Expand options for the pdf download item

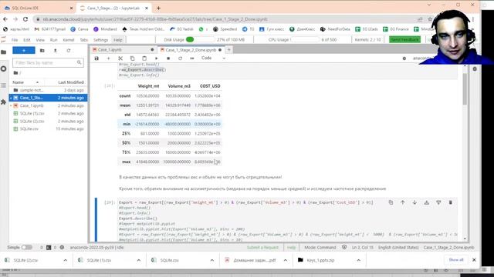[x=286, y=260]
